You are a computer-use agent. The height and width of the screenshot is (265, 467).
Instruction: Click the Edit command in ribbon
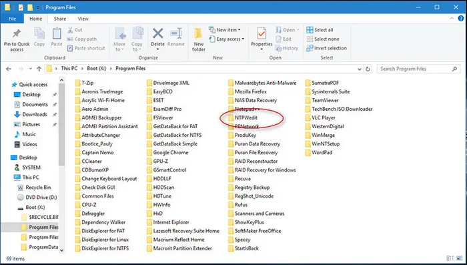(x=284, y=39)
